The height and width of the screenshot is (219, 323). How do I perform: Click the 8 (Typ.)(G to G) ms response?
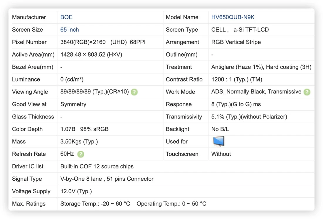236,104
